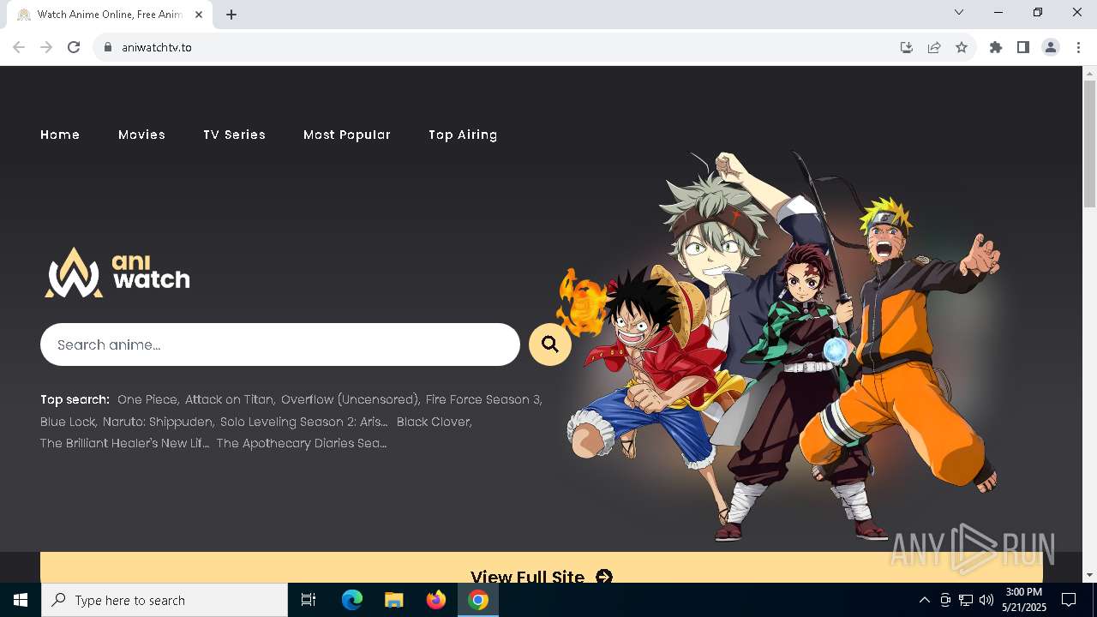
Task: Open Naruto: Shippuden top search link
Action: pyautogui.click(x=158, y=422)
